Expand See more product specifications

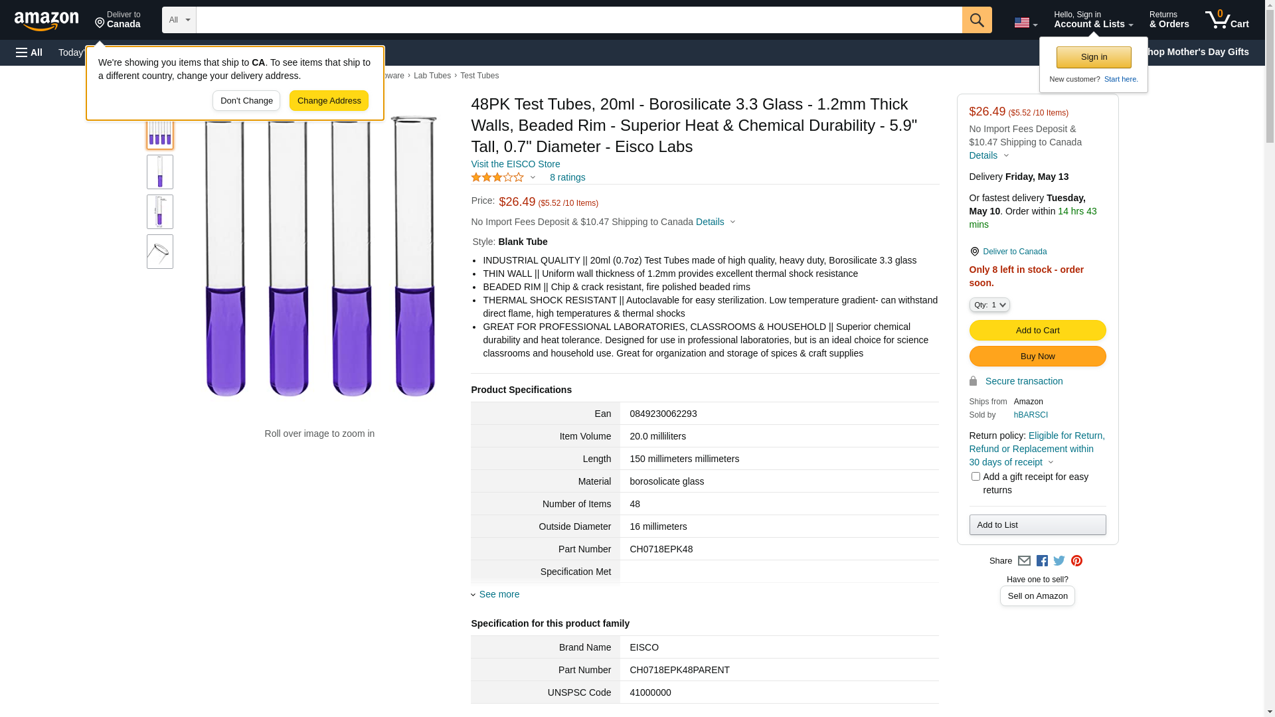(x=499, y=594)
